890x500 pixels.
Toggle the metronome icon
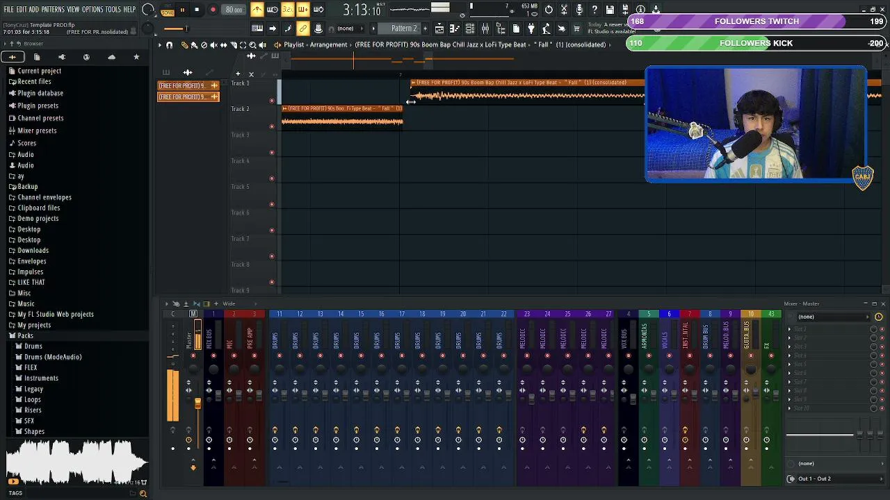pos(257,10)
